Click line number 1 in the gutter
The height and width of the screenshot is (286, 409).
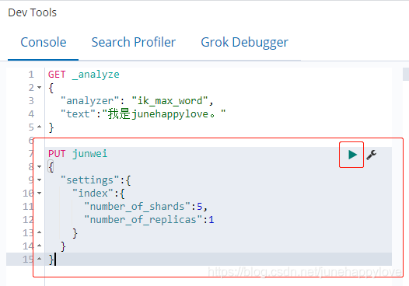click(31, 75)
